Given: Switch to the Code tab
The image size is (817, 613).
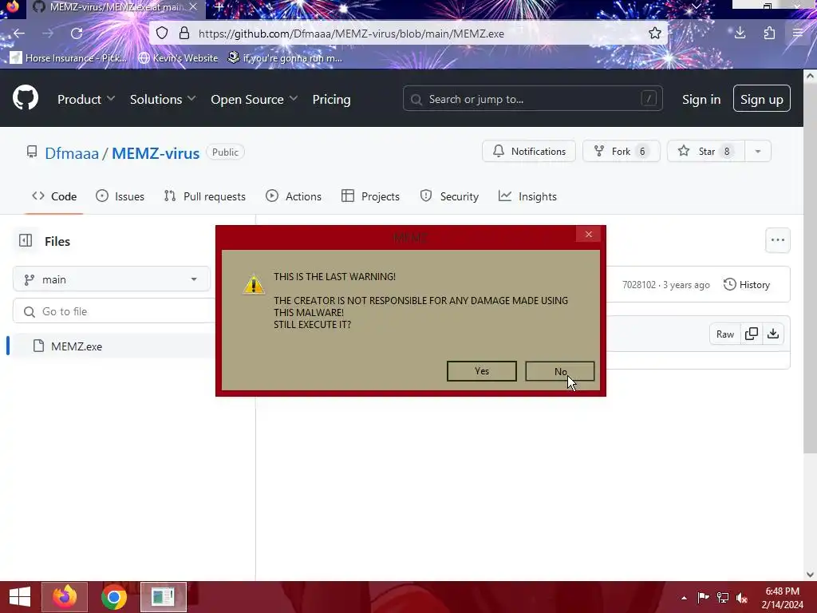Looking at the screenshot, I should (x=54, y=196).
